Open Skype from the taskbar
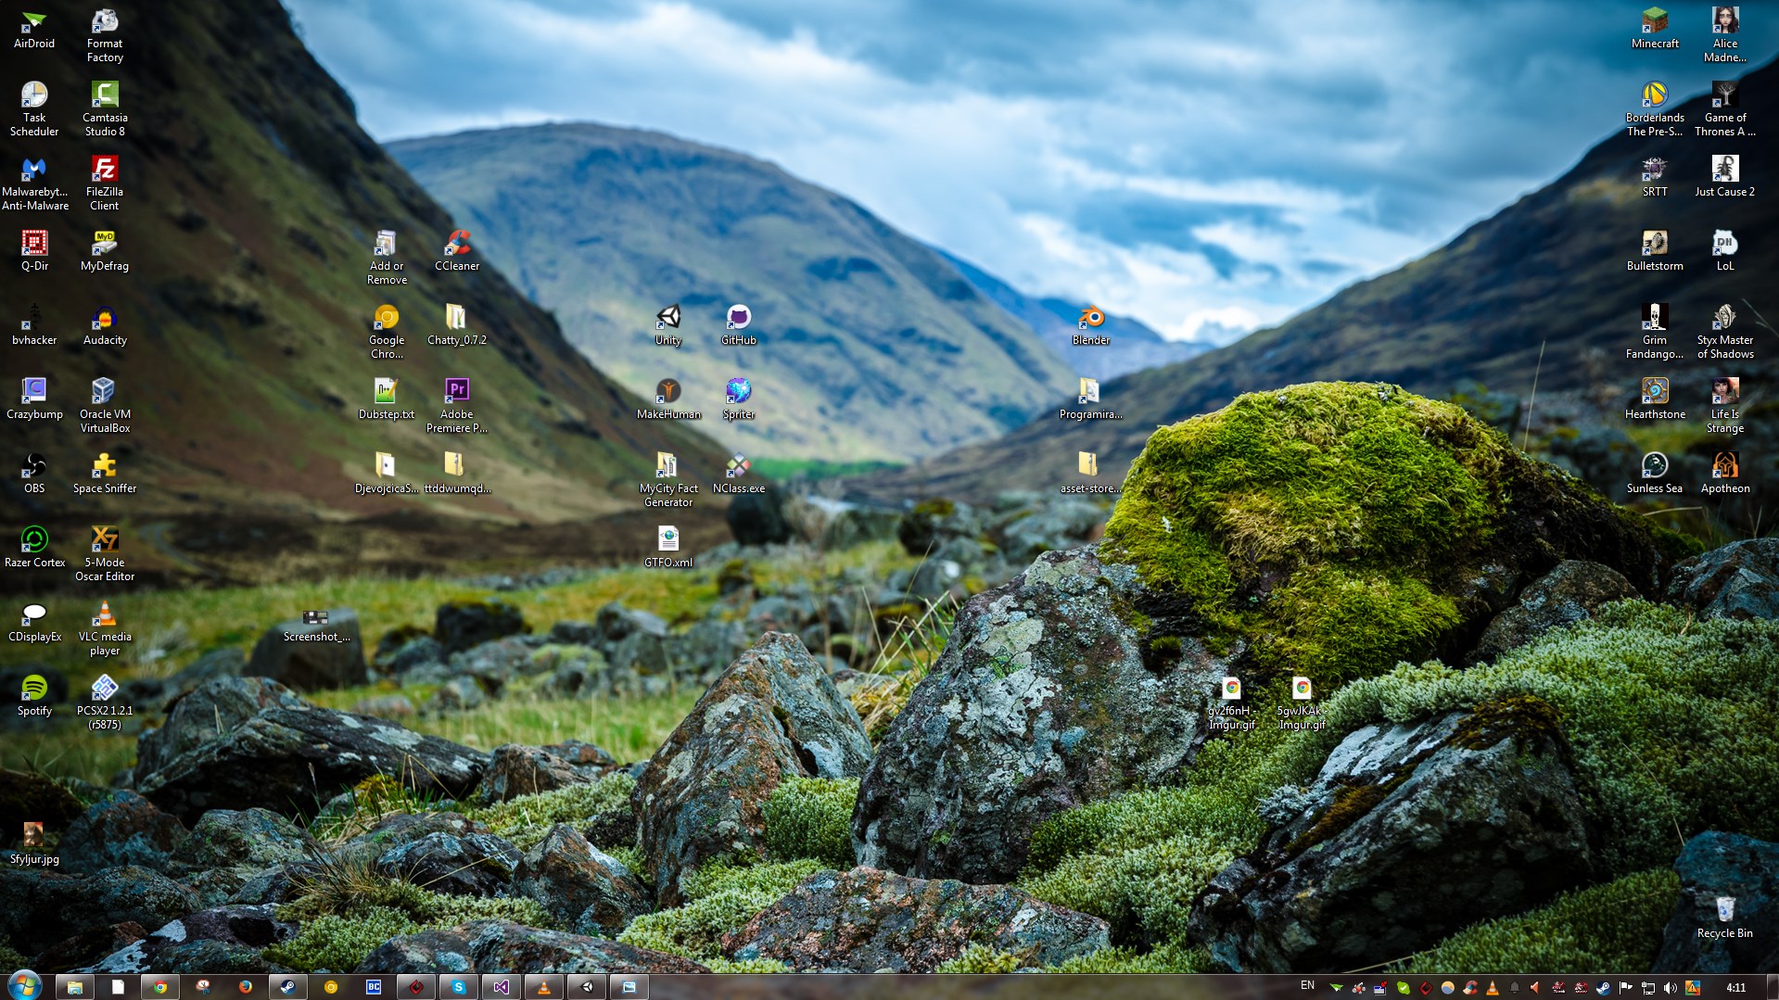 click(x=458, y=987)
